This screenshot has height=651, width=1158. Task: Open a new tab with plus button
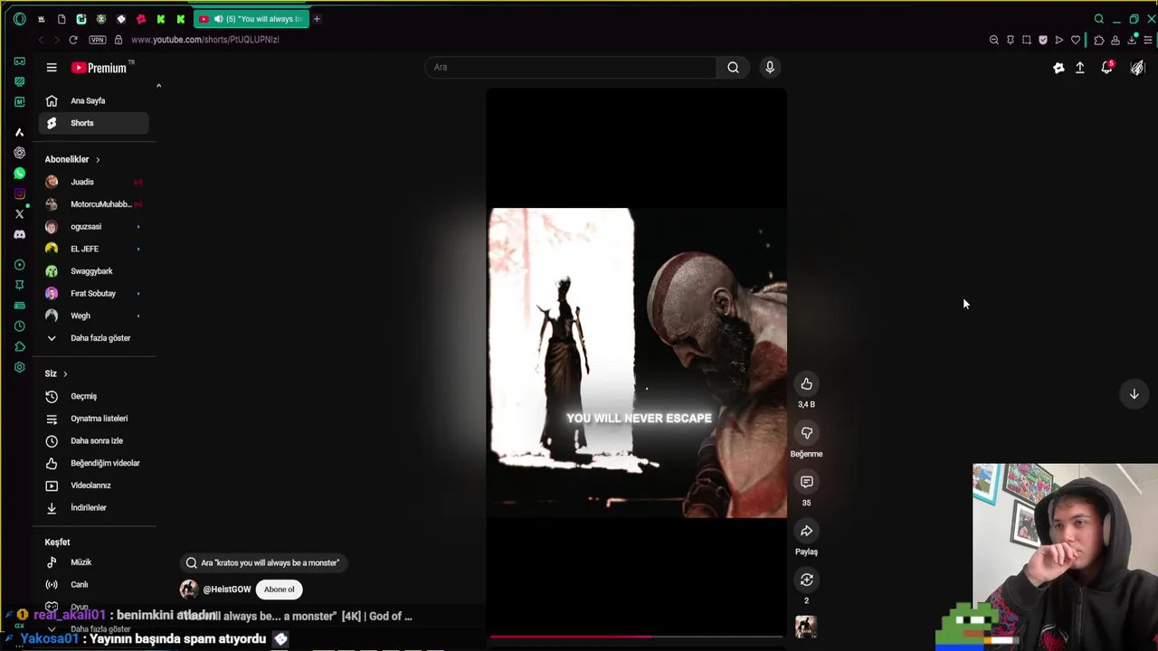coord(317,19)
